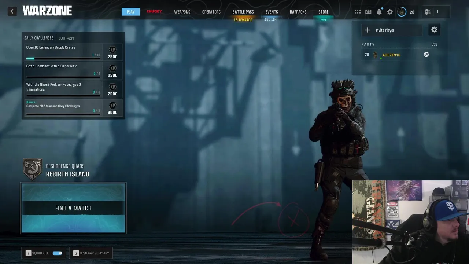
Task: Click Open AAR Summary button
Action: [x=91, y=253]
